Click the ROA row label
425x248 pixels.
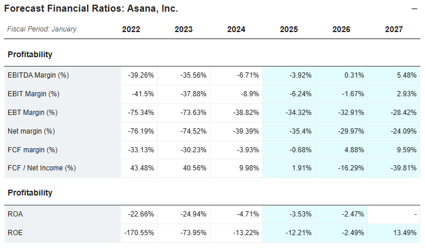tap(16, 214)
